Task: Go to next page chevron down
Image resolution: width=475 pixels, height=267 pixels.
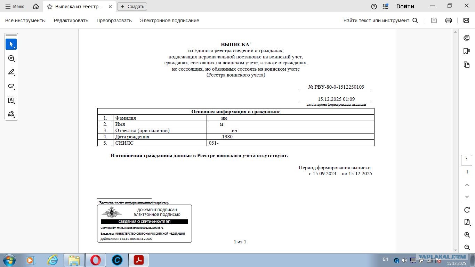Action: click(467, 197)
